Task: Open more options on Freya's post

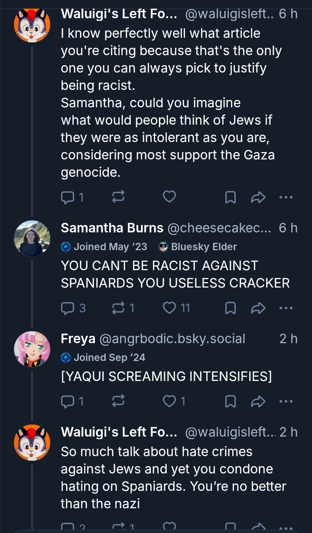Action: (x=286, y=401)
